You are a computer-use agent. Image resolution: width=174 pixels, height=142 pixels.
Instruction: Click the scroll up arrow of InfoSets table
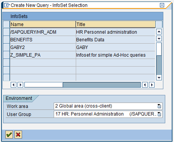point(159,31)
